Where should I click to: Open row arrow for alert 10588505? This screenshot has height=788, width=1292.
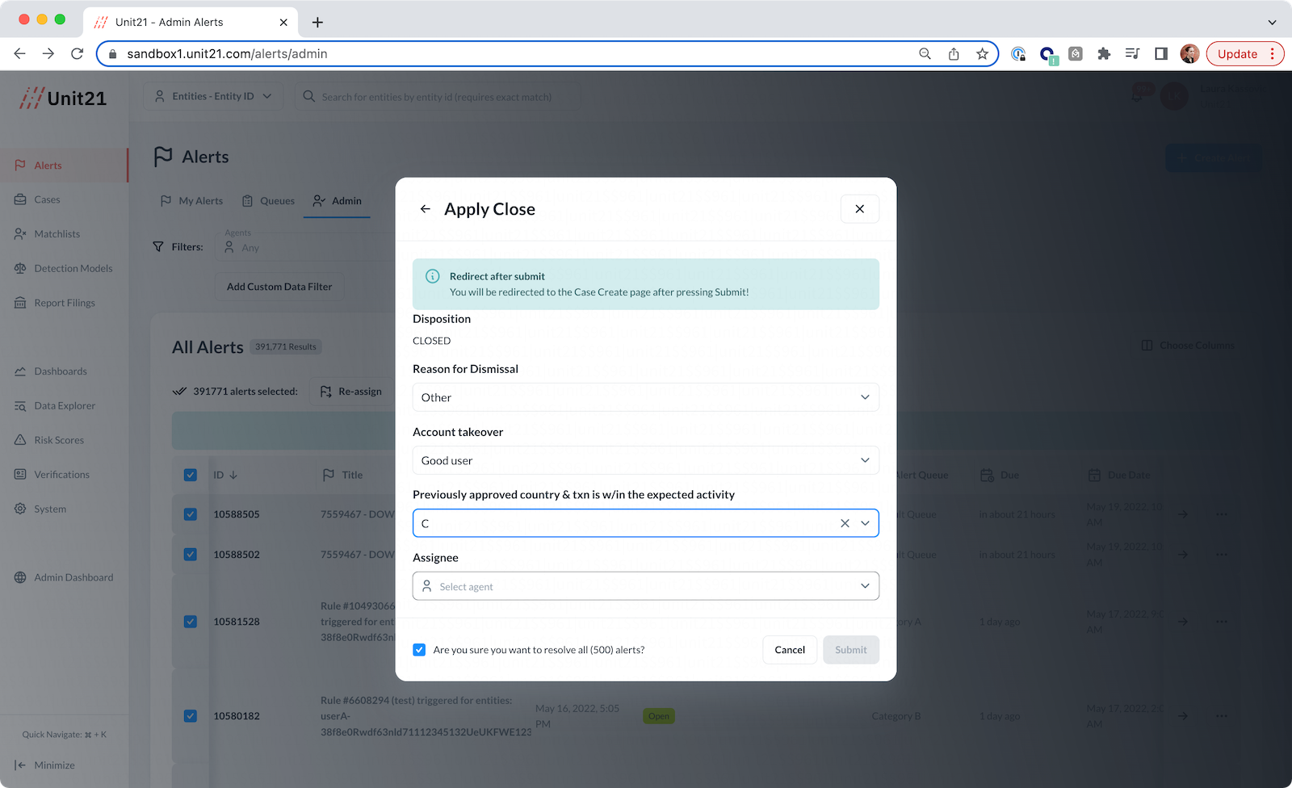tap(1183, 514)
